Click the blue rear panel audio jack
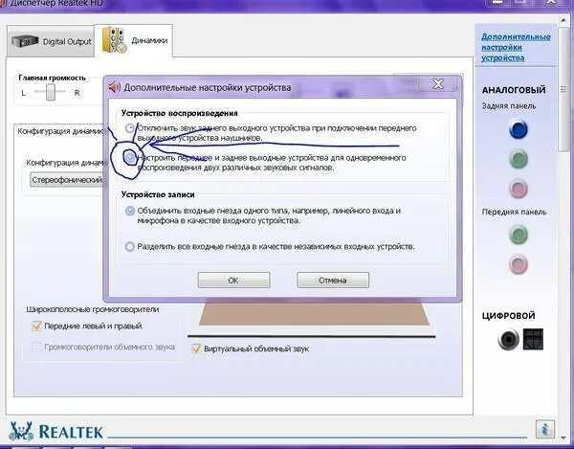The width and height of the screenshot is (574, 449). click(519, 129)
